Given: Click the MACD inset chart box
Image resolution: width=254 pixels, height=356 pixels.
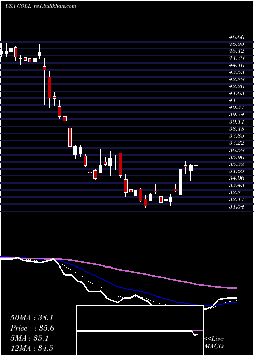Looking at the screenshot, I should click(140, 331).
